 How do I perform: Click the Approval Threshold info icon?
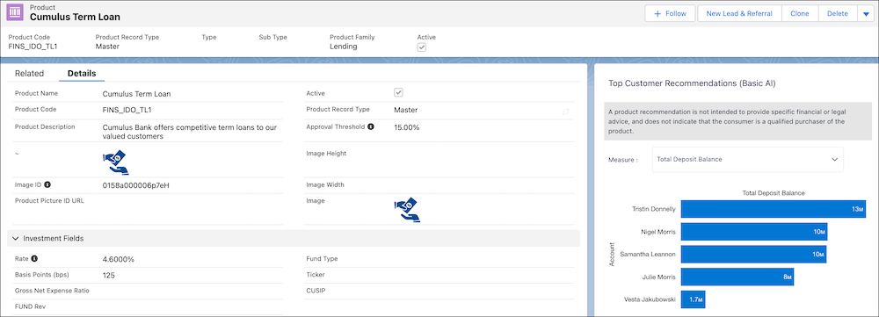point(371,126)
